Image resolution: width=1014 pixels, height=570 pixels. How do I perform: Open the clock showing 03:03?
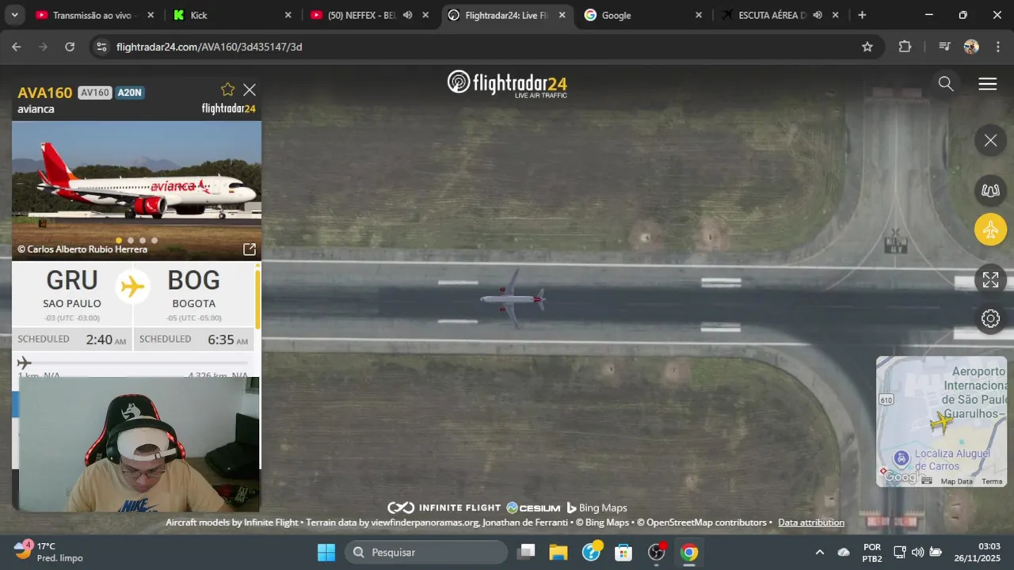[979, 553]
